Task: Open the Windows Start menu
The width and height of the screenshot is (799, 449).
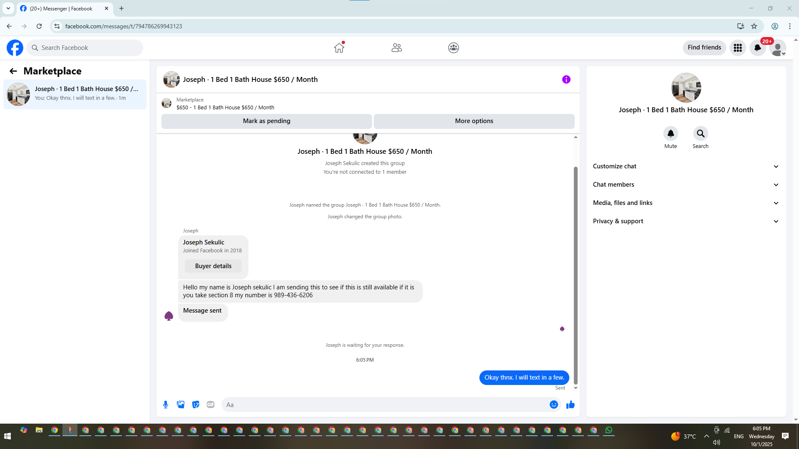Action: (x=7, y=436)
